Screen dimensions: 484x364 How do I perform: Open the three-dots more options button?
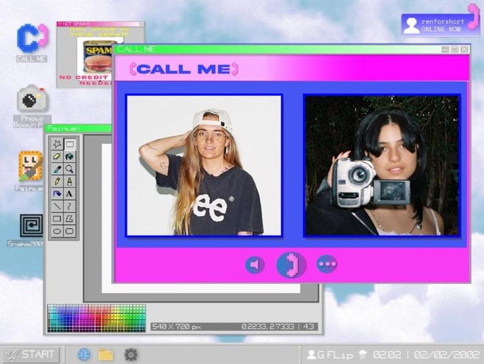point(326,264)
